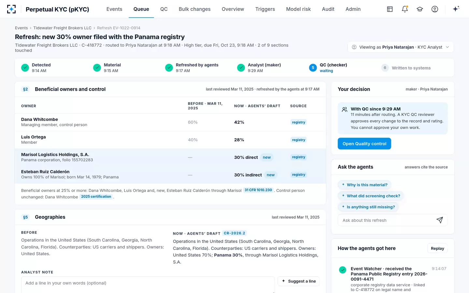
Task: Click the Open Quality control button
Action: [x=364, y=144]
